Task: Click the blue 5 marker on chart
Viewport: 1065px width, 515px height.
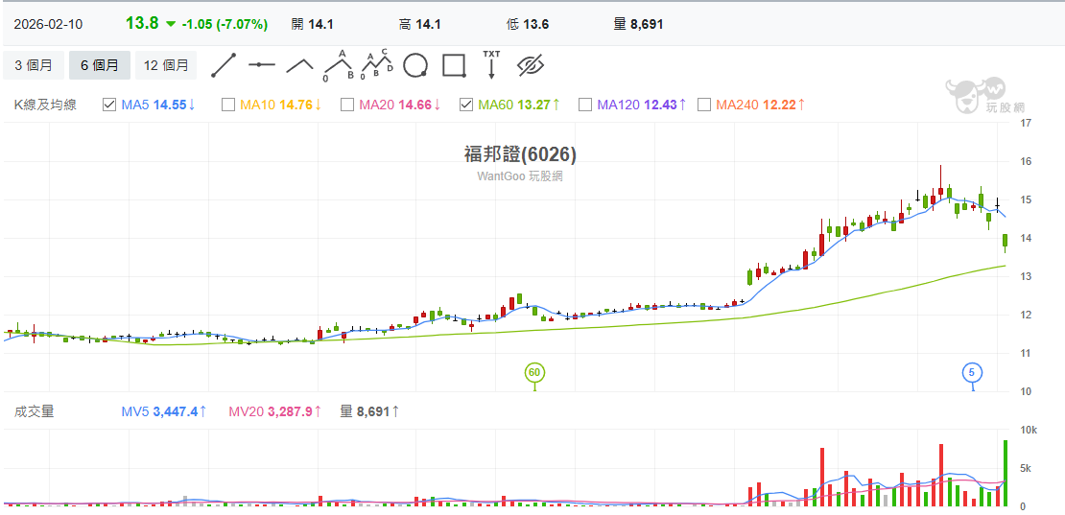Action: coord(972,372)
